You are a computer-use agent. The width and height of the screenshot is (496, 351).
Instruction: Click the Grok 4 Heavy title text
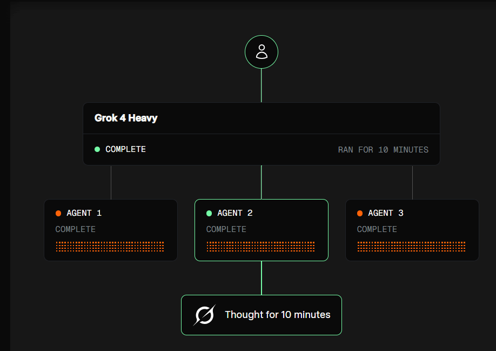tap(126, 118)
